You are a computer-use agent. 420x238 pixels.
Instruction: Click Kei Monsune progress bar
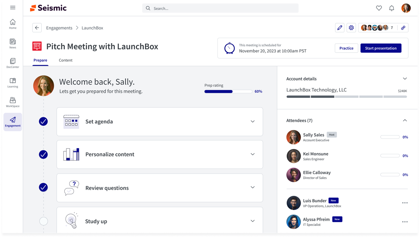point(390,156)
